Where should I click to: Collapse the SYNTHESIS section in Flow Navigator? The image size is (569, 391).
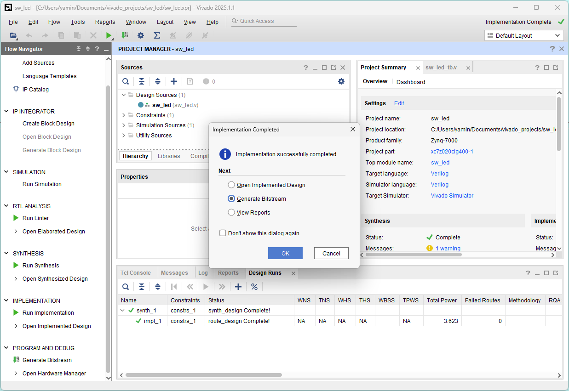(x=6, y=253)
